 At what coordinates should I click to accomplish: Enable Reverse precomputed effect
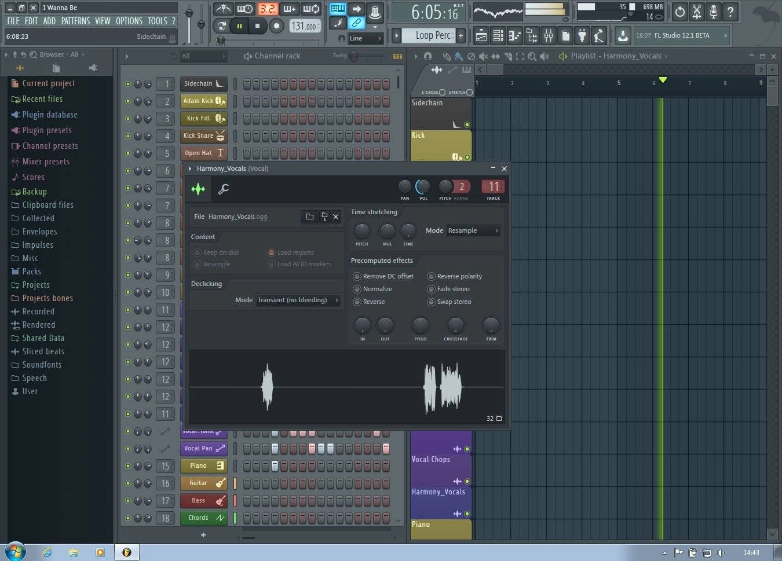point(369,302)
